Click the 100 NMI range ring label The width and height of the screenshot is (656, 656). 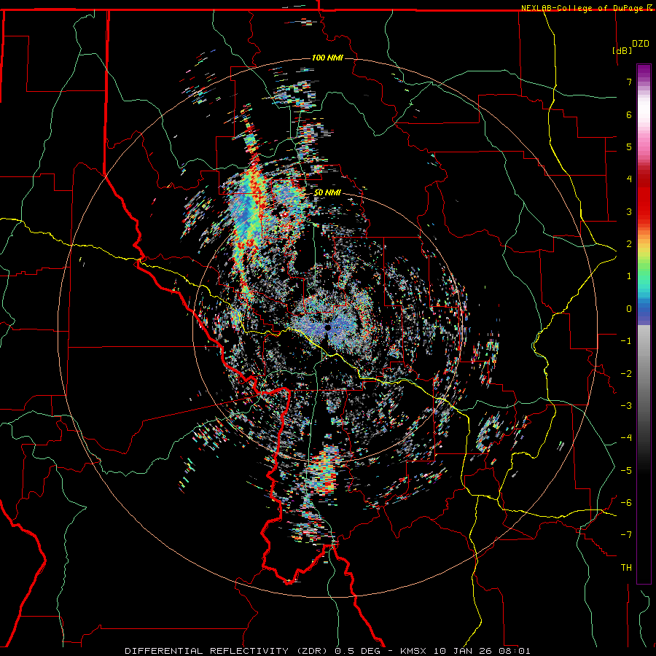327,58
